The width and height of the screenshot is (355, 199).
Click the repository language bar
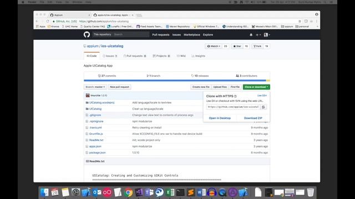coord(177,81)
